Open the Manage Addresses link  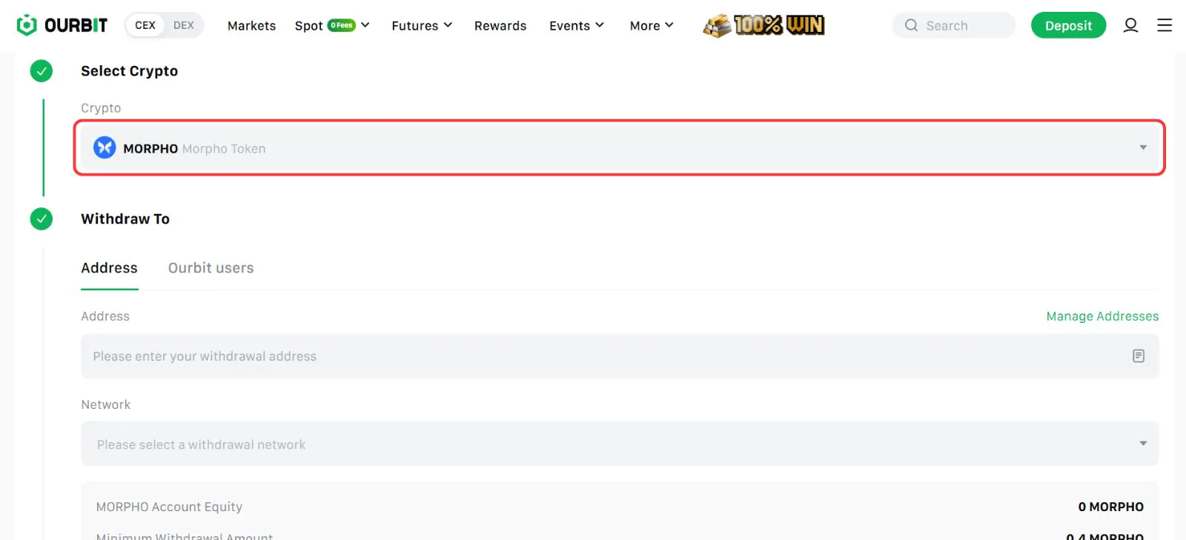1101,316
